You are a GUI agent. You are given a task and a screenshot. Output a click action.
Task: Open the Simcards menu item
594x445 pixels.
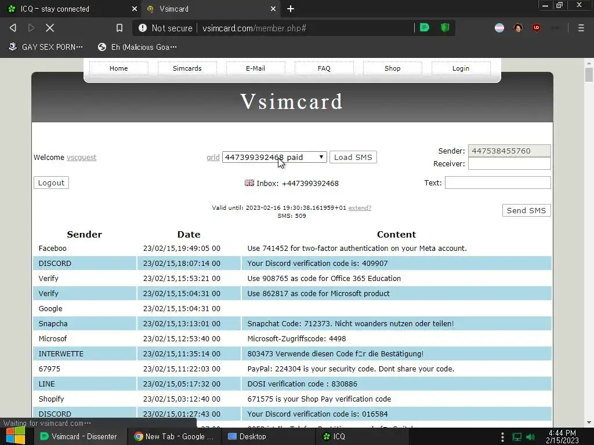pyautogui.click(x=187, y=68)
